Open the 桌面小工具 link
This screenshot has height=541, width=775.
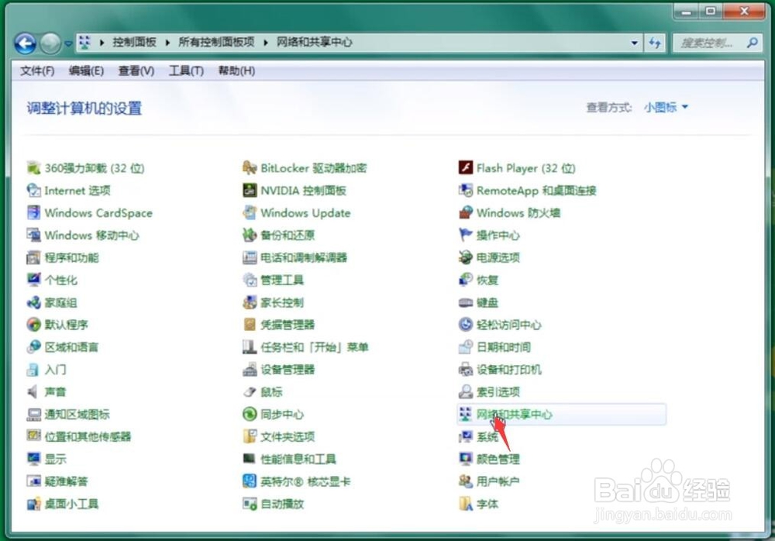(71, 504)
